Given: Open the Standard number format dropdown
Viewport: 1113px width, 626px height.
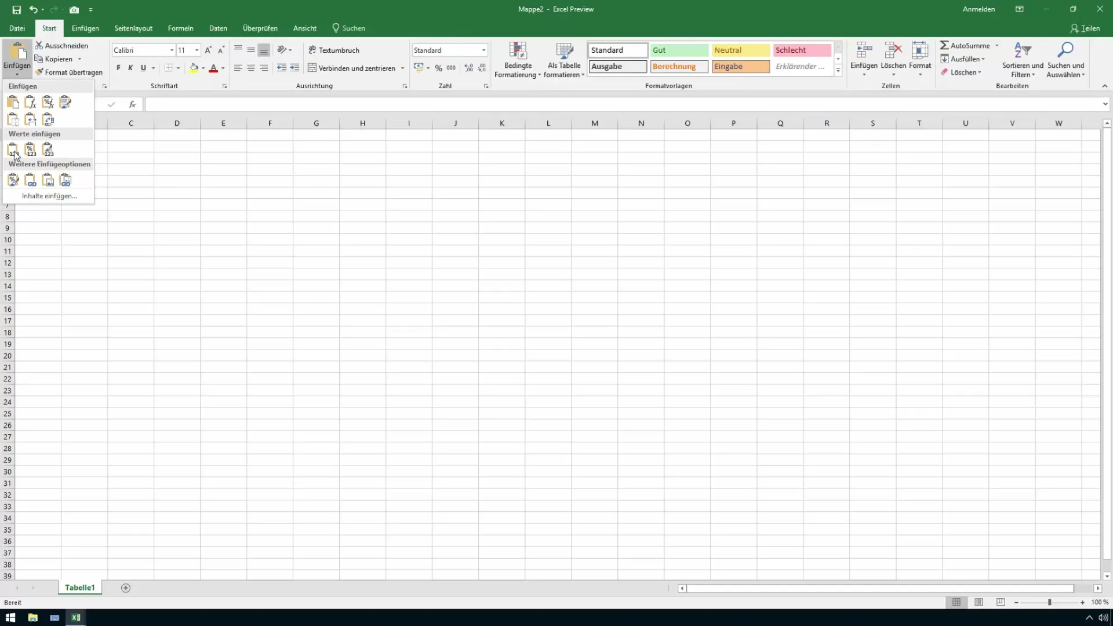Looking at the screenshot, I should (x=483, y=50).
